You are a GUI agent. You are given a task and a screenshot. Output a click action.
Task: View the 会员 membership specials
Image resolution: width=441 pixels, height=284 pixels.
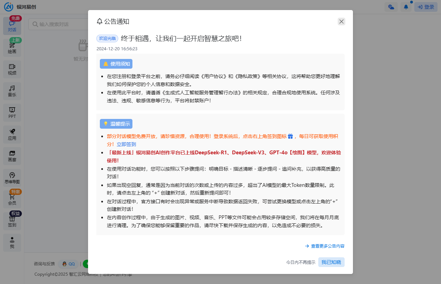12,199
